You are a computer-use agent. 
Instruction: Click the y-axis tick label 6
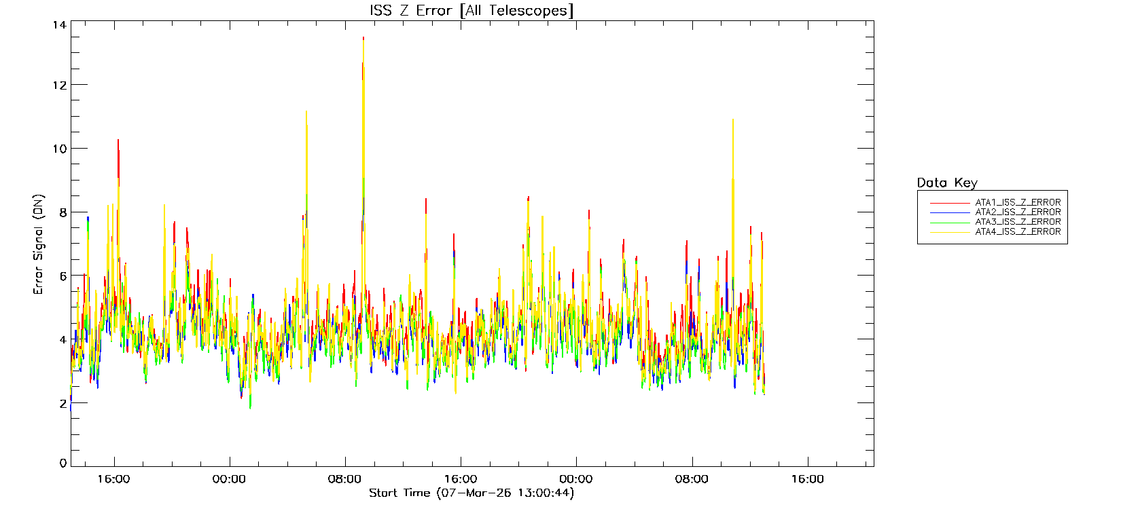coord(63,276)
